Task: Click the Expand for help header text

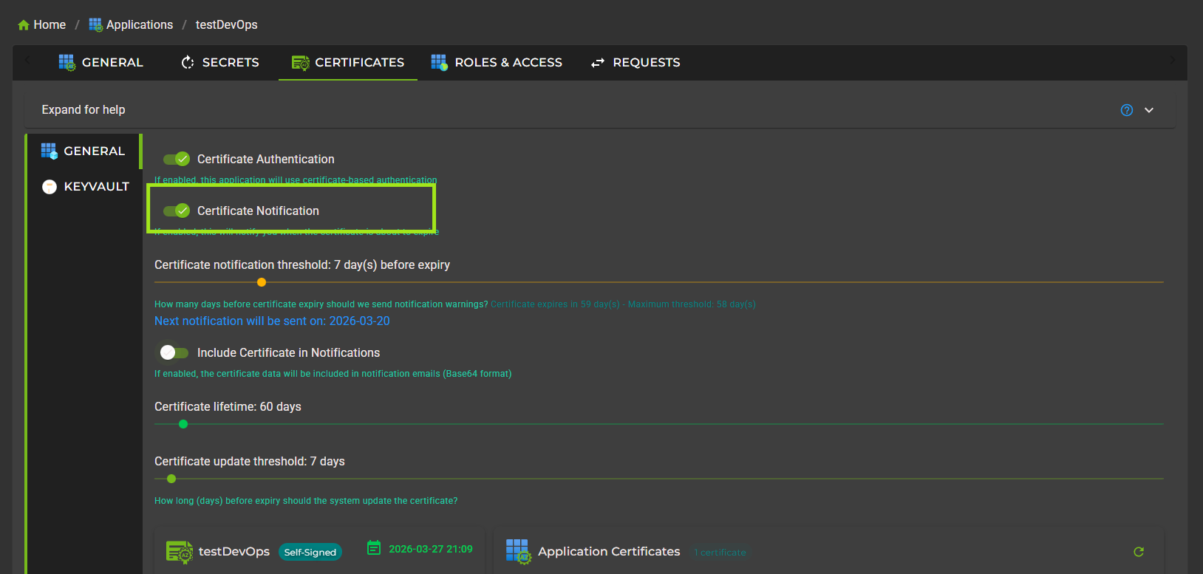Action: (x=84, y=109)
